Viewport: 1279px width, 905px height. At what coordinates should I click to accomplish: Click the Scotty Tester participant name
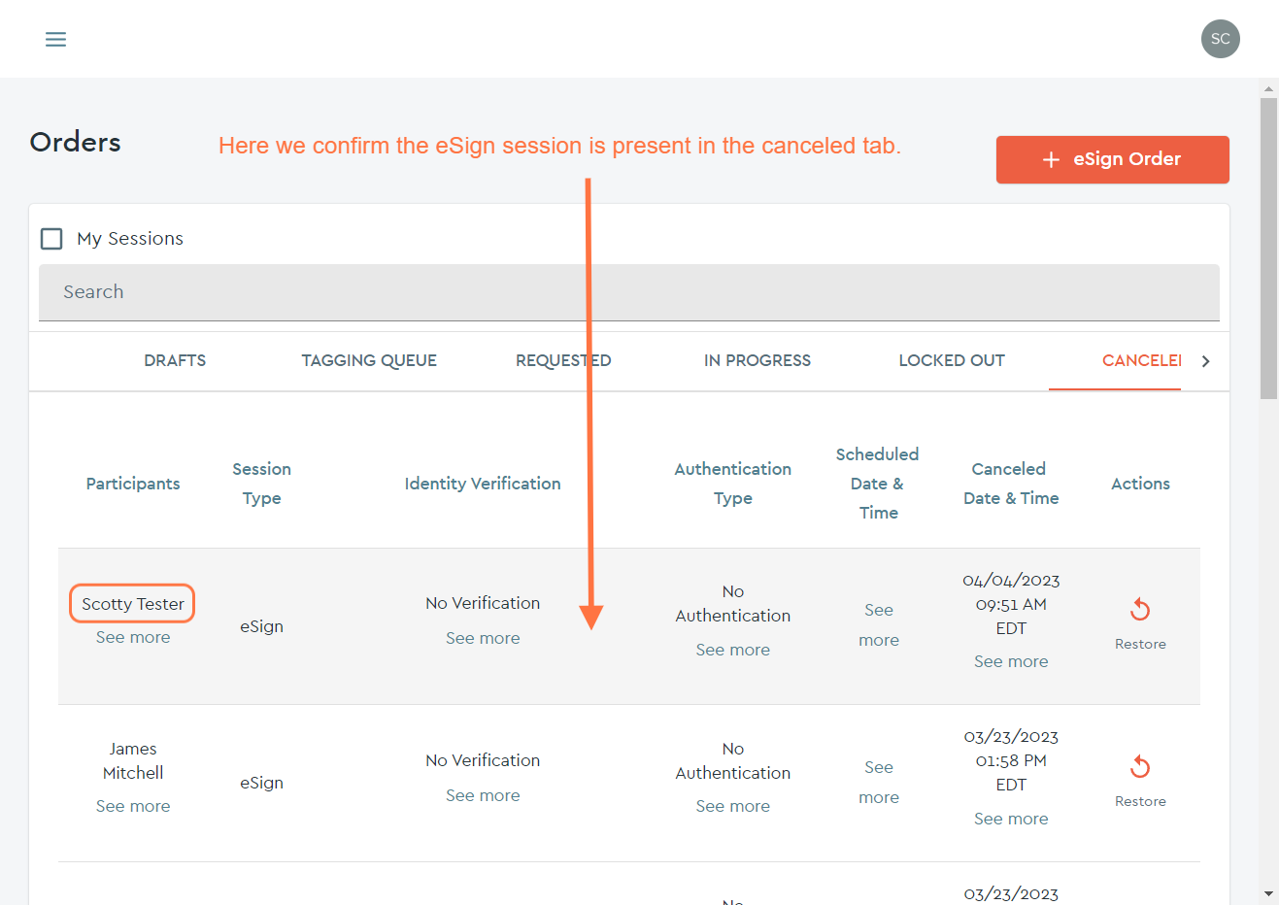coord(133,604)
